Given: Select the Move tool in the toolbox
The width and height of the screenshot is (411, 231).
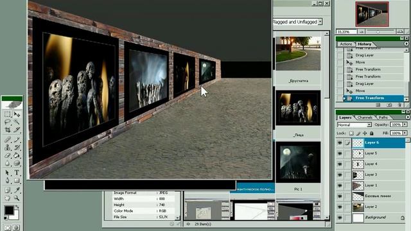Looking at the screenshot, I should (x=17, y=114).
